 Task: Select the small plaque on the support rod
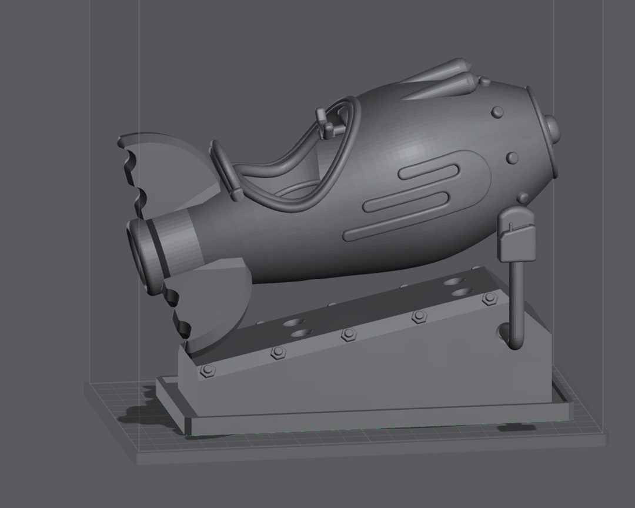coord(516,235)
